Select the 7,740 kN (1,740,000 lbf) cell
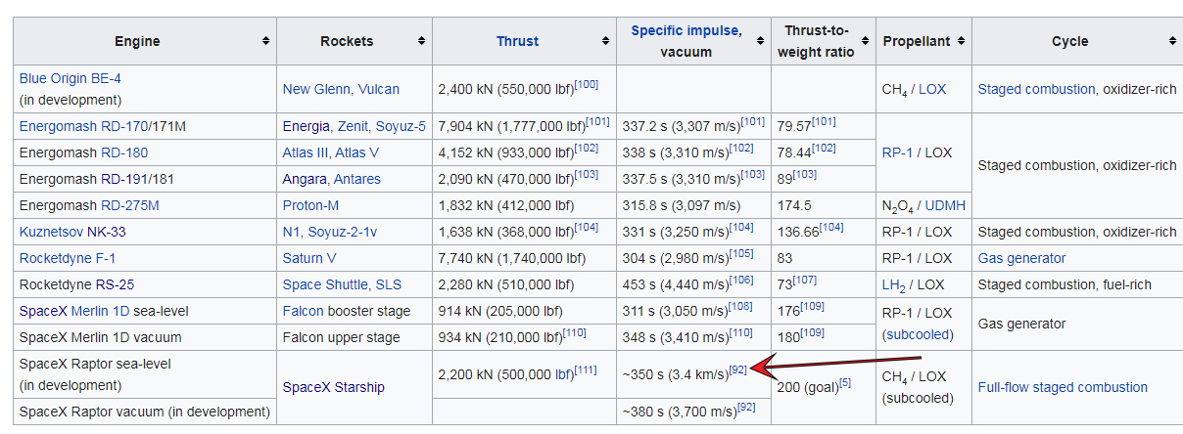Screen dimensions: 1183x434 click(x=524, y=258)
